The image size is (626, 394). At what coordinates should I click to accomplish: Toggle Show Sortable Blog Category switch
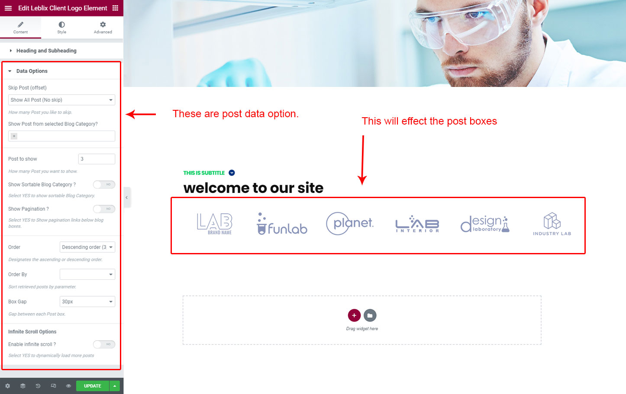click(104, 185)
